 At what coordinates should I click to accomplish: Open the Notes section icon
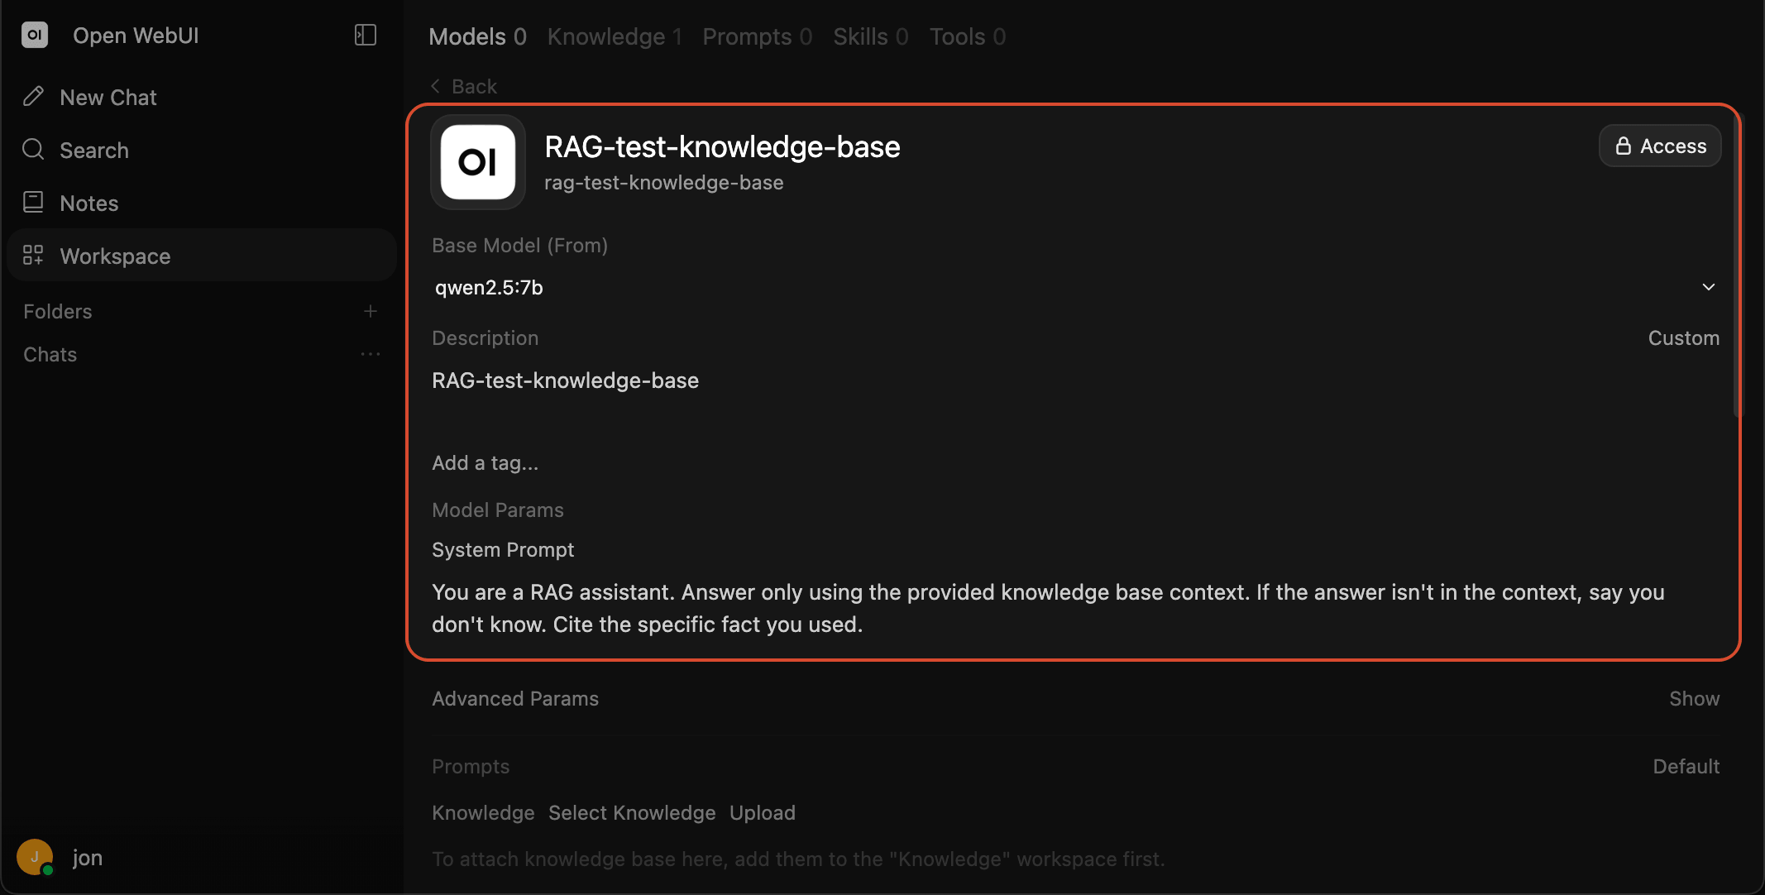coord(33,203)
